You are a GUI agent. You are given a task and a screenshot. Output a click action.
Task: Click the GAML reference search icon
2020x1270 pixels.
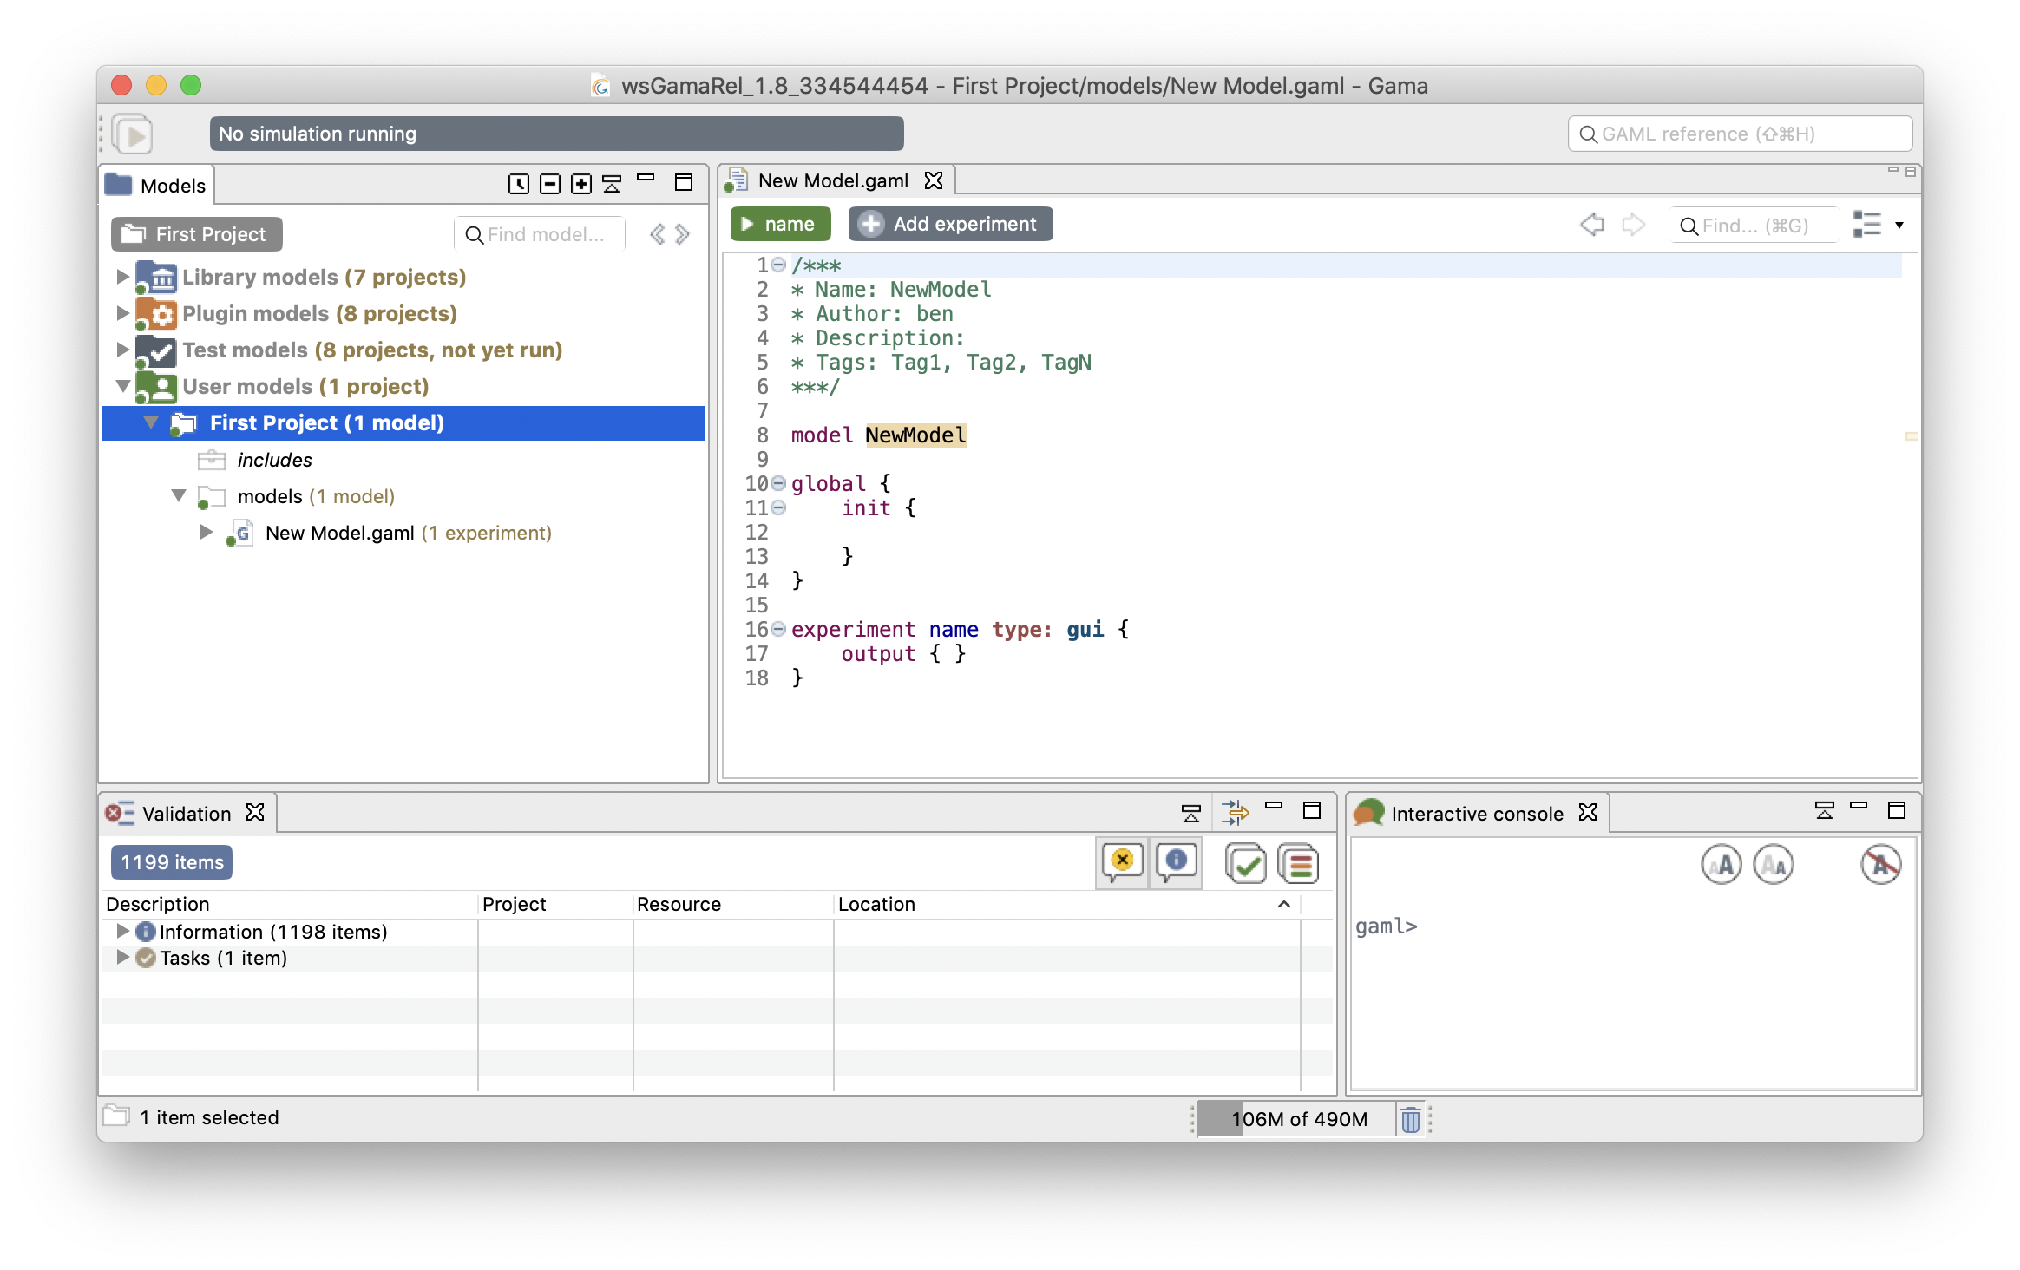point(1589,133)
